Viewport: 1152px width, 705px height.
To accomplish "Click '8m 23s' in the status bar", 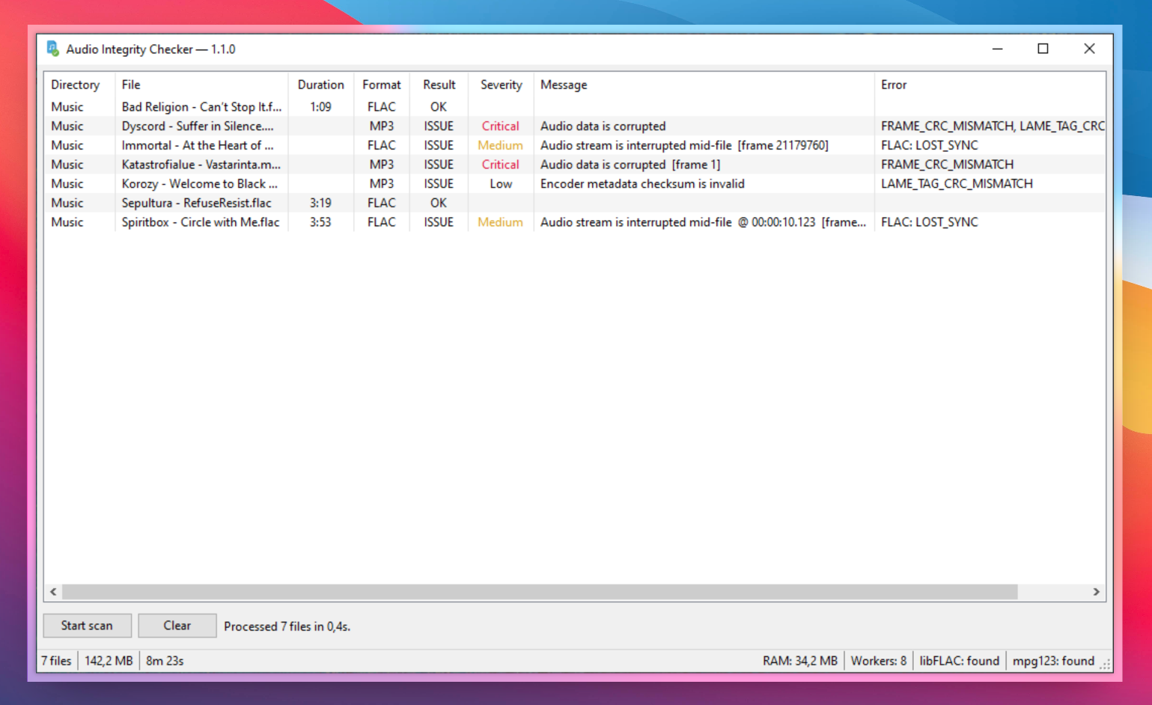I will point(165,661).
